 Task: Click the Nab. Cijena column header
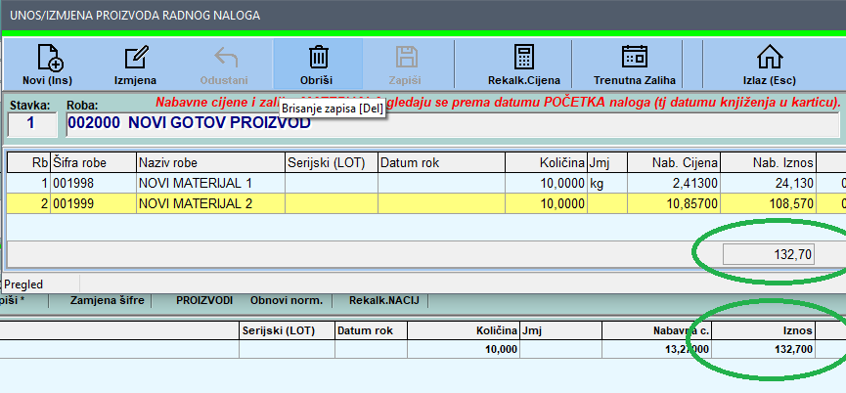pos(674,163)
